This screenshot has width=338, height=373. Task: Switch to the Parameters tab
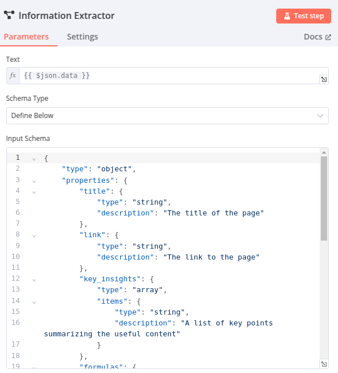coord(26,37)
